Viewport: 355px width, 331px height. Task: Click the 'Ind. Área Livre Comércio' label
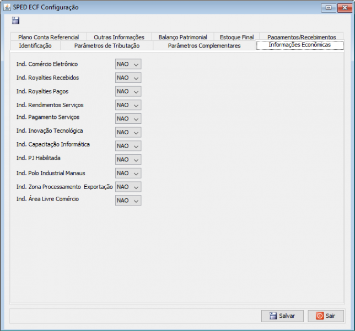coord(47,199)
